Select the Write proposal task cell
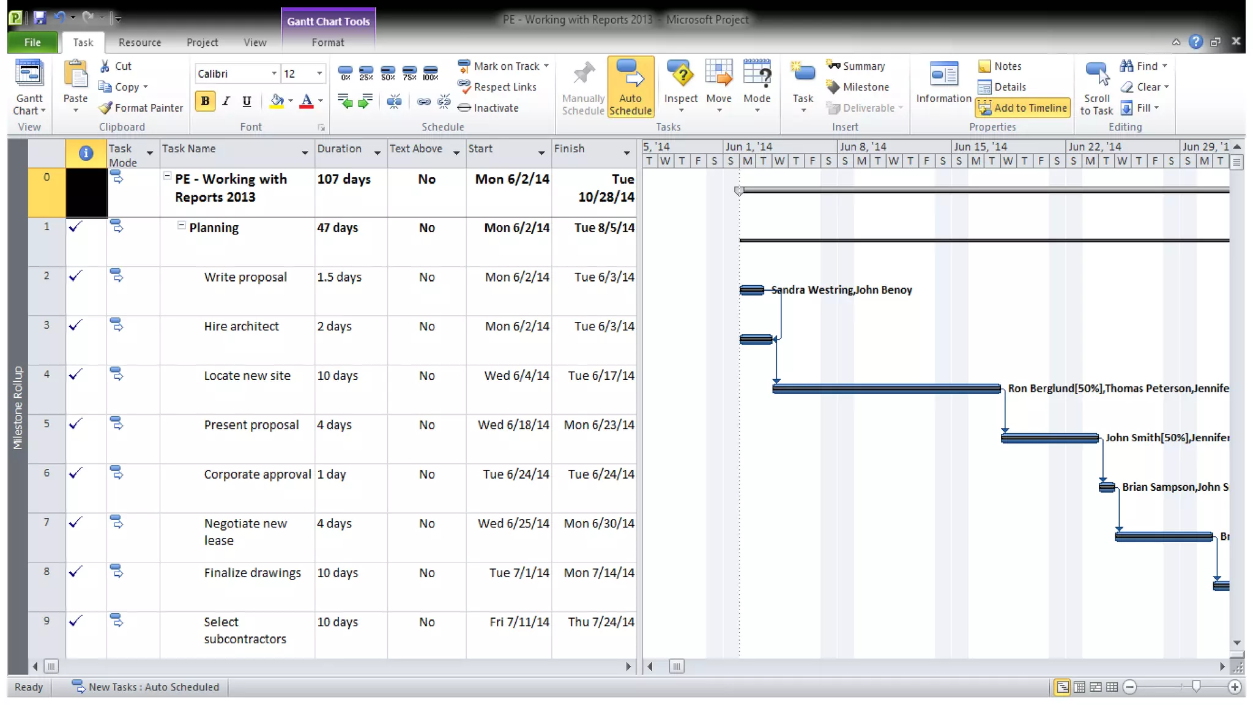This screenshot has height=705, width=1253. (x=245, y=277)
